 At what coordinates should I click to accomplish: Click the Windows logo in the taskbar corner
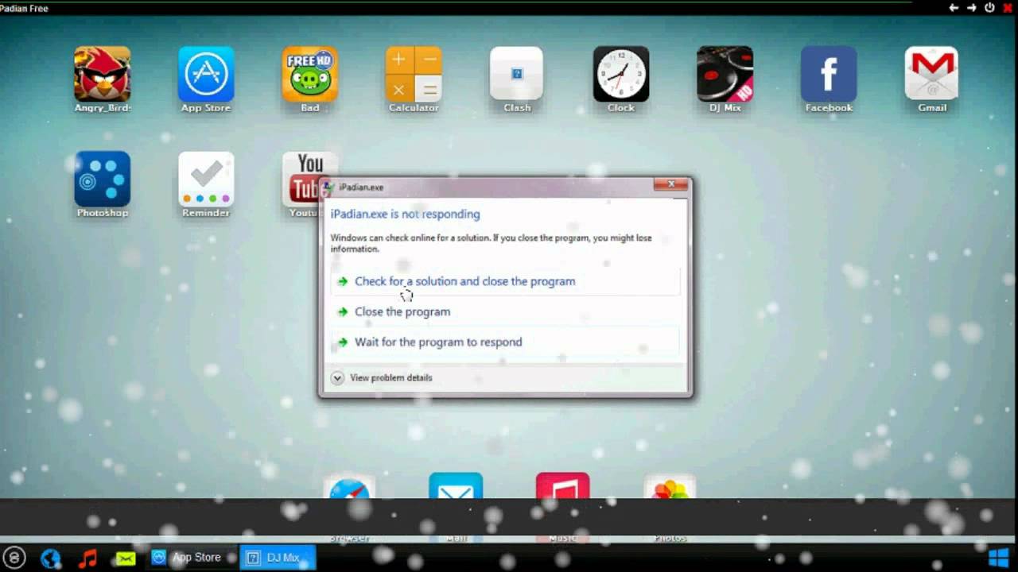pyautogui.click(x=999, y=557)
